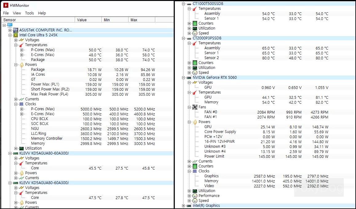Image resolution: width=356 pixels, height=209 pixels.
Task: Expand the CPU Currents section
Action: pos(16,99)
